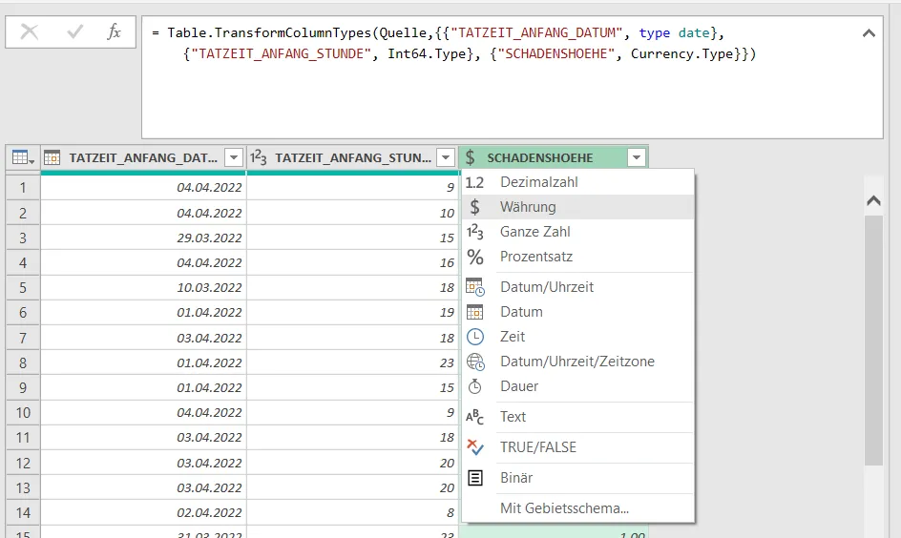Collapse the formula bar with the chevron
901x538 pixels.
pyautogui.click(x=869, y=33)
